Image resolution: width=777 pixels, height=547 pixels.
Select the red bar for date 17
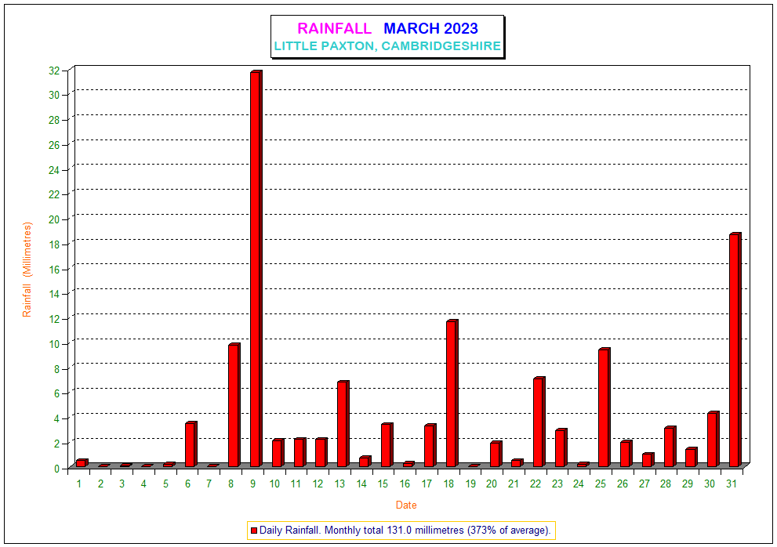click(x=430, y=445)
